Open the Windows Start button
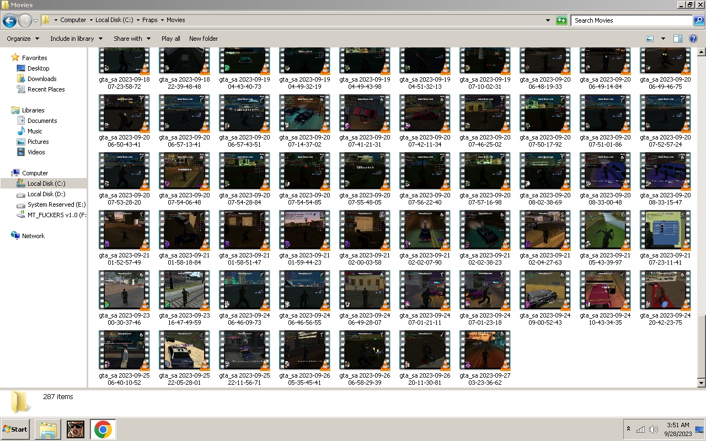The width and height of the screenshot is (706, 441). tap(15, 429)
